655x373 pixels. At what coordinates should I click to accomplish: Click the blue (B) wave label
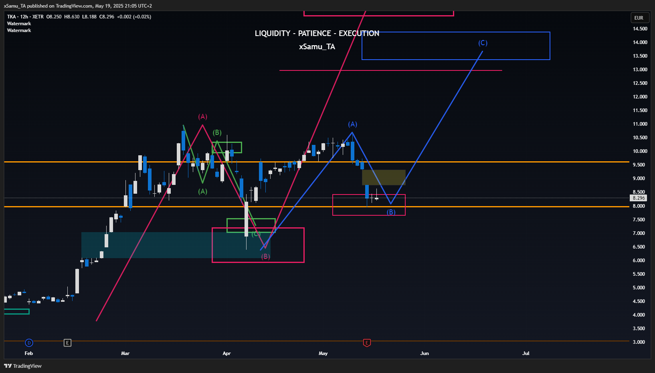point(391,212)
